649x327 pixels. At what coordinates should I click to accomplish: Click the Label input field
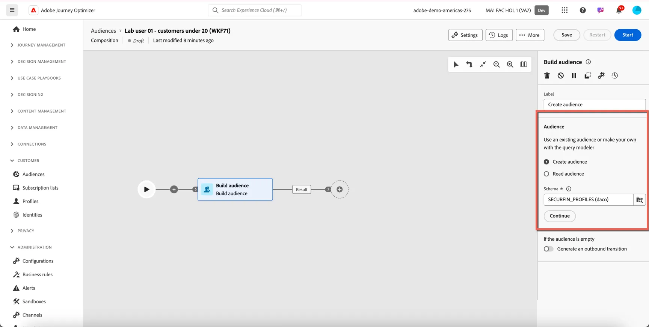pos(595,105)
